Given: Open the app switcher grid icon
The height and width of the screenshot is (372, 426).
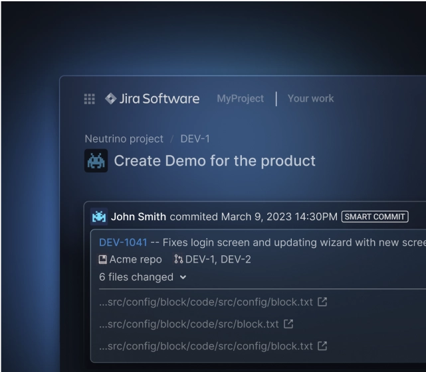Looking at the screenshot, I should coord(89,99).
